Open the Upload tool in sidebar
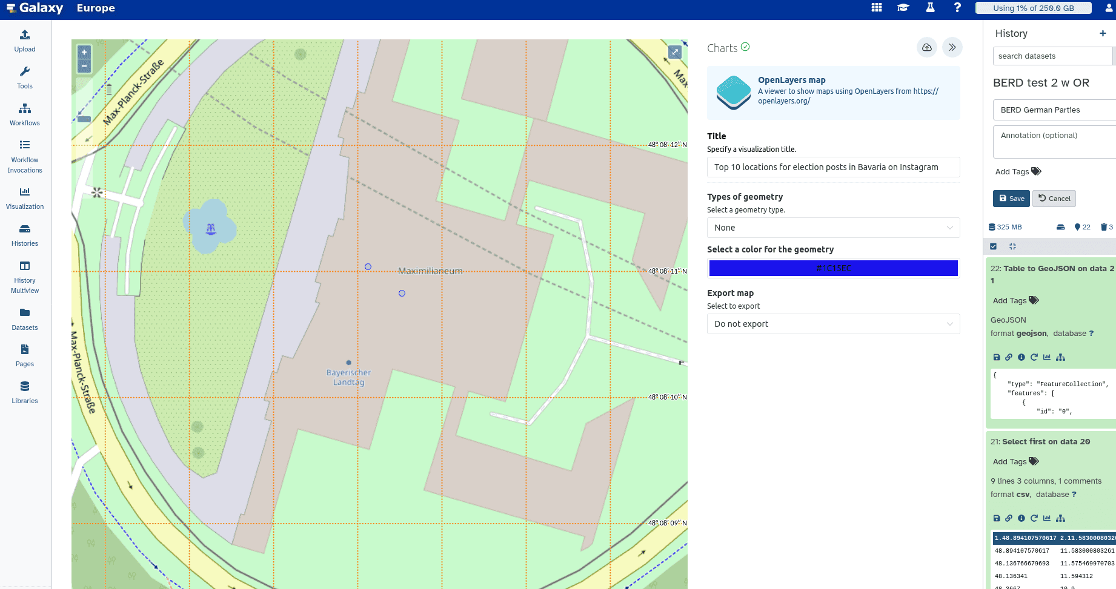 [x=25, y=41]
